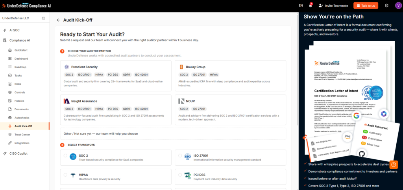The image size is (403, 190).
Task: Click the Risks alarm icon
Action: point(10,84)
